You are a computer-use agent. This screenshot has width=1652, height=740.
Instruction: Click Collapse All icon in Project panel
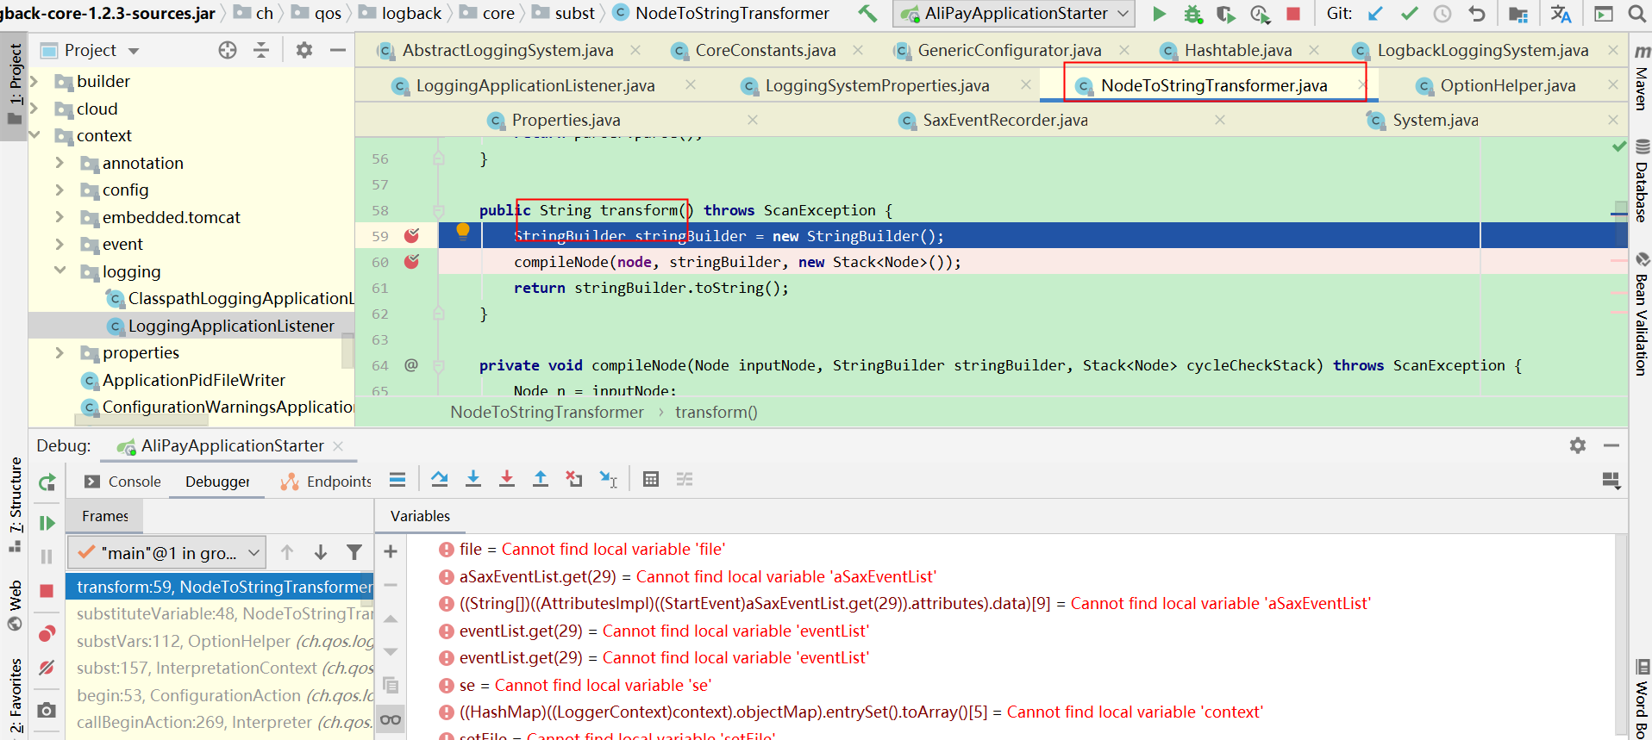click(261, 50)
